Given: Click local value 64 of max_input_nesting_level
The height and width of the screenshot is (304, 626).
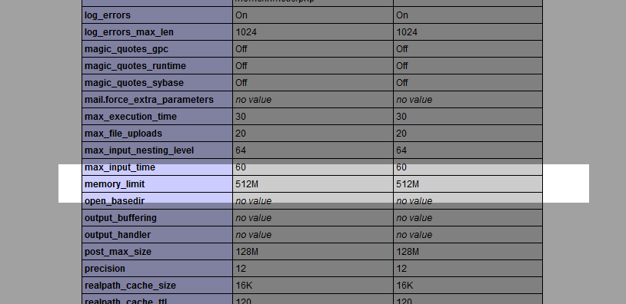Looking at the screenshot, I should tap(241, 150).
